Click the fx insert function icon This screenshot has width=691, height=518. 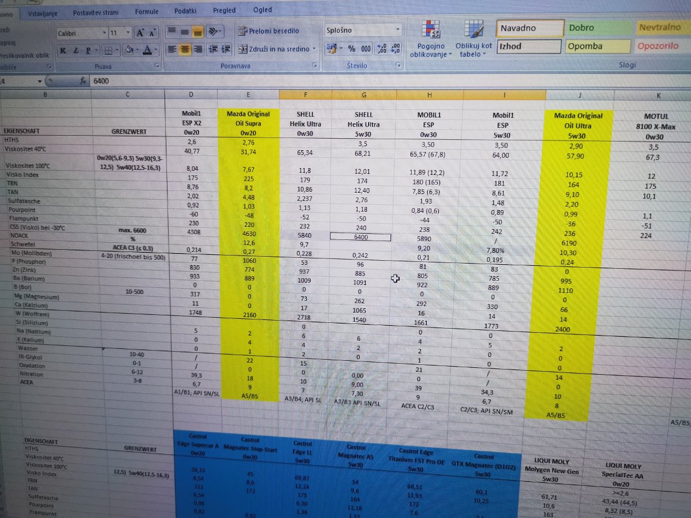(83, 82)
